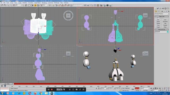Open the File menu
Image resolution: width=170 pixels, height=95 pixels.
point(1,3)
